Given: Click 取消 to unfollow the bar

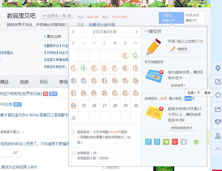Looking at the screenshot, I should tap(67, 16).
